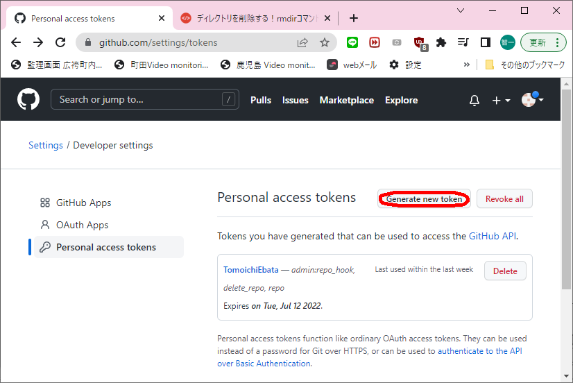Select OAuth Apps in the sidebar

point(82,225)
